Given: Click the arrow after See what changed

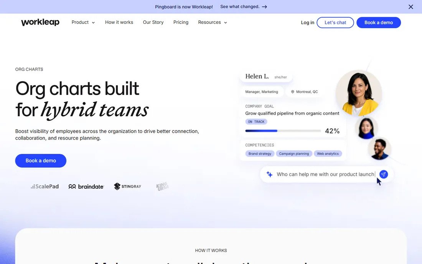Looking at the screenshot, I should pyautogui.click(x=265, y=7).
